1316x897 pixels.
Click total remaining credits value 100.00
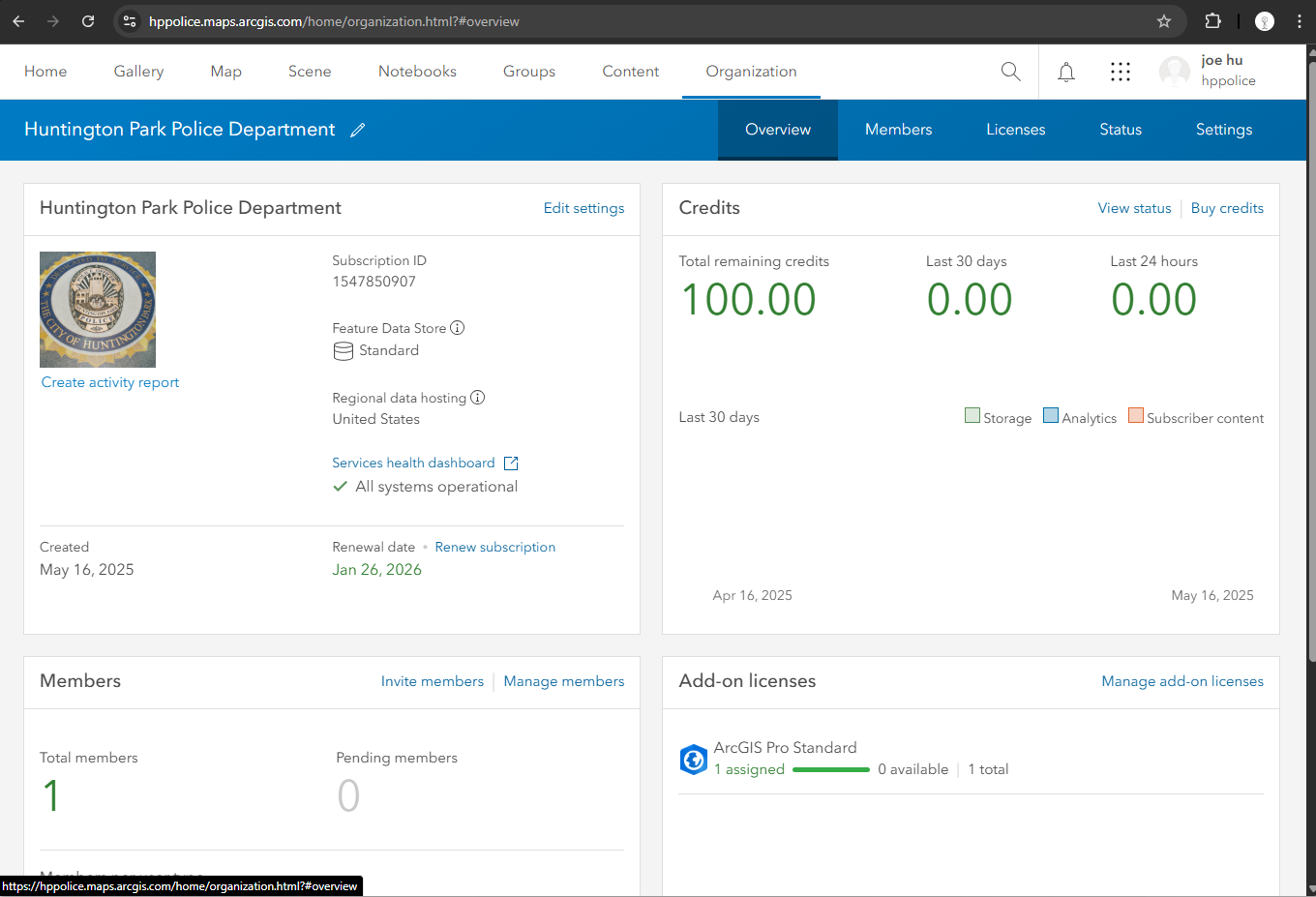(x=749, y=300)
